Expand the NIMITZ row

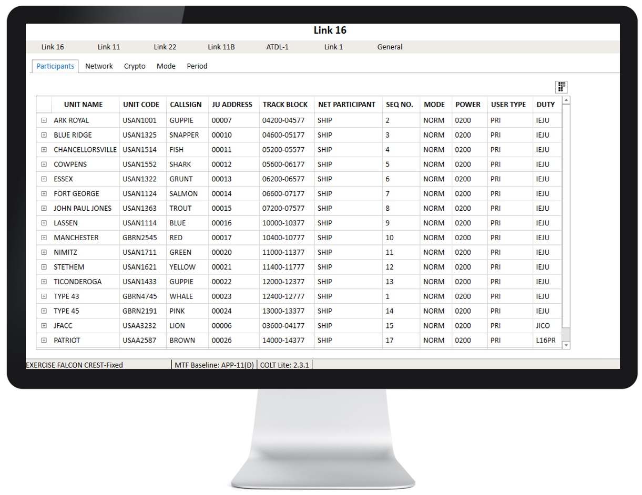44,252
